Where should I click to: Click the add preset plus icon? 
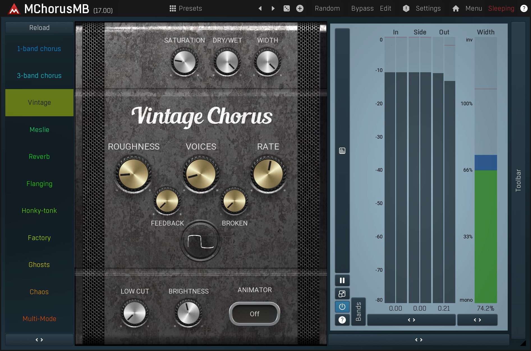click(x=300, y=8)
